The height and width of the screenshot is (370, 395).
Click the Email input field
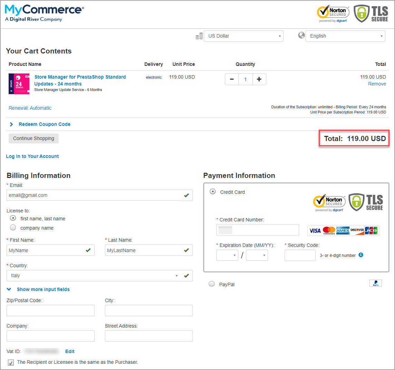99,195
